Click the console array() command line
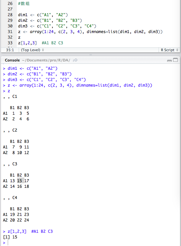This screenshot has height=246, width=181. [78, 85]
